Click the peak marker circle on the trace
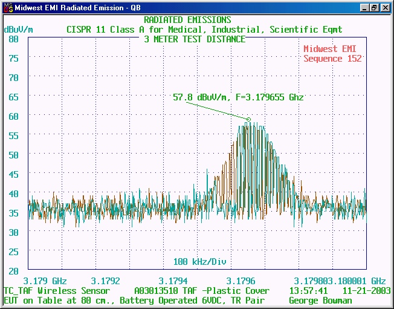This screenshot has height=309, width=394. pyautogui.click(x=248, y=119)
